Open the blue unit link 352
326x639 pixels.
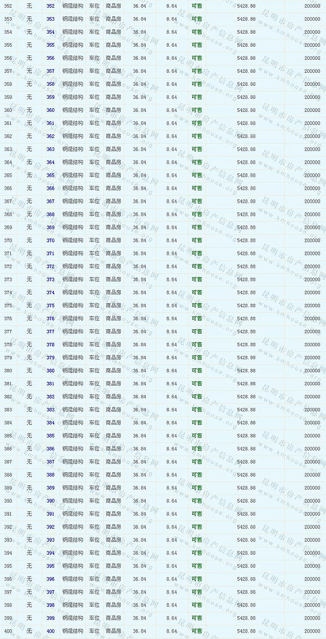tap(51, 6)
